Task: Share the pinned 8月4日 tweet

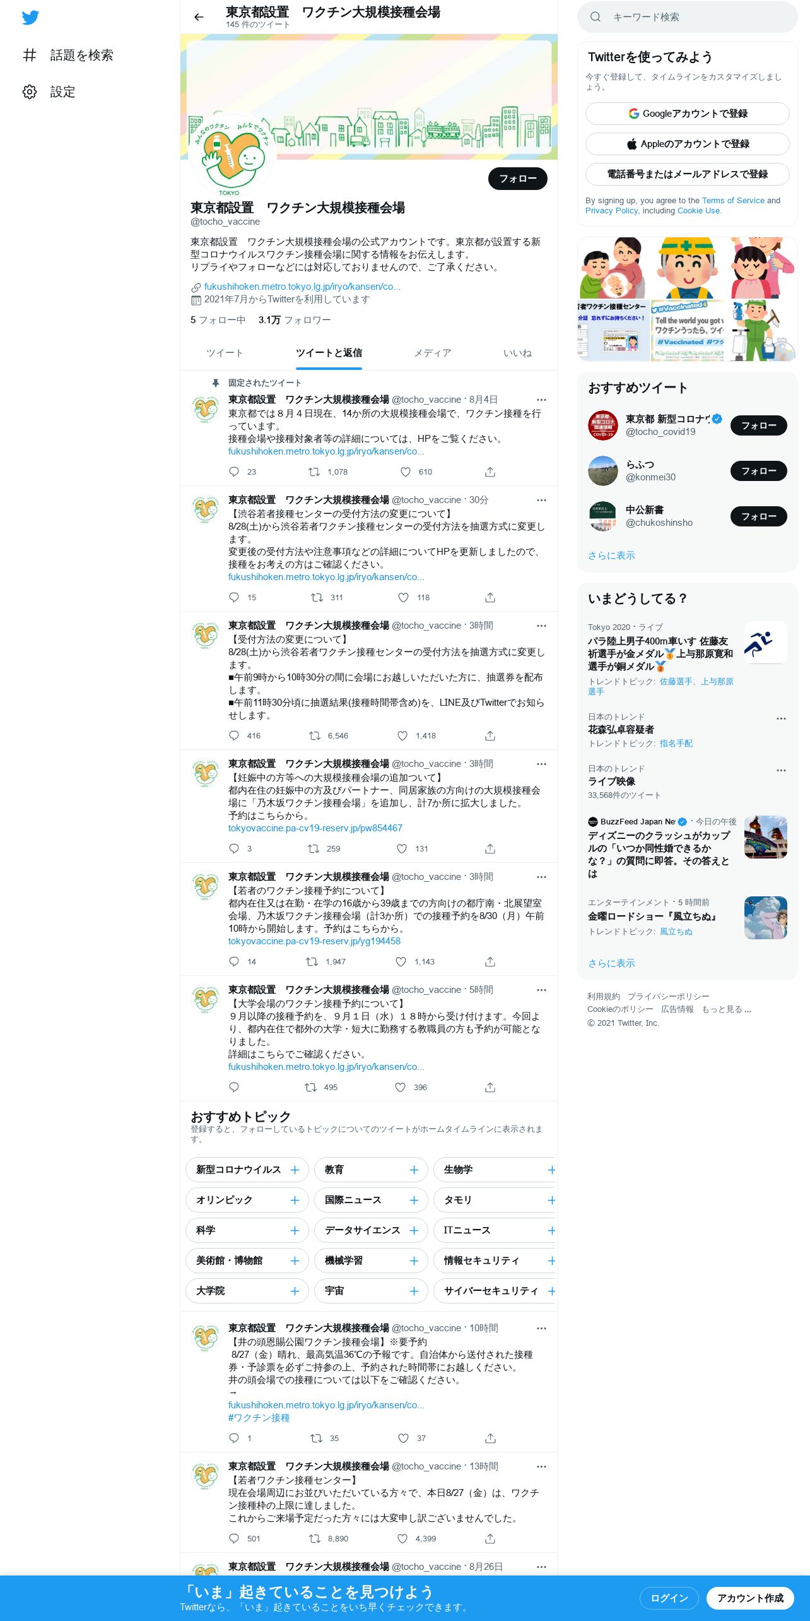Action: [490, 472]
